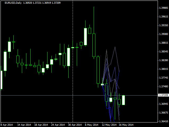The height and width of the screenshot is (127, 169).
Task: Select the 1.39885 price axis label
Action: point(163,8)
